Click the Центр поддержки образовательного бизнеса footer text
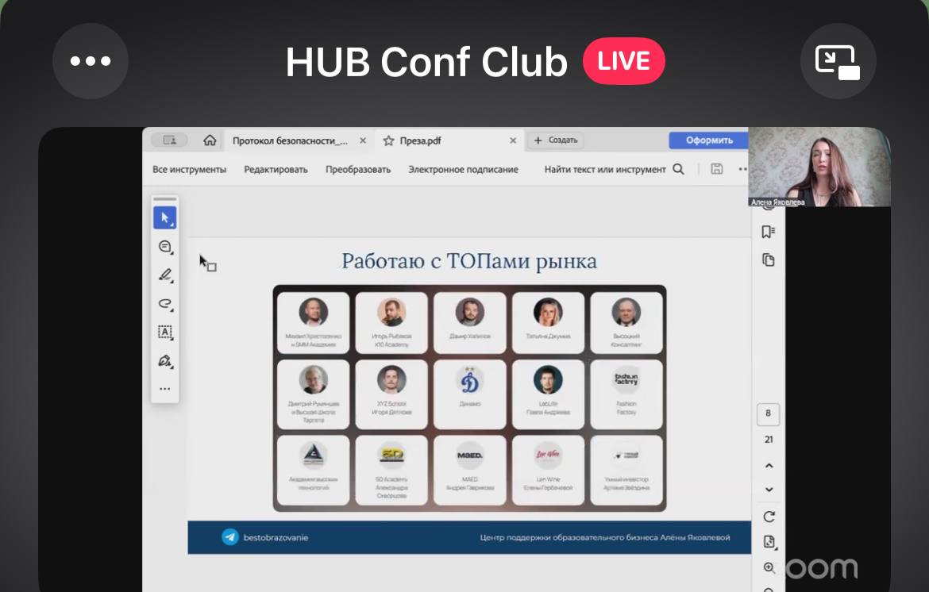Image resolution: width=929 pixels, height=592 pixels. point(605,537)
